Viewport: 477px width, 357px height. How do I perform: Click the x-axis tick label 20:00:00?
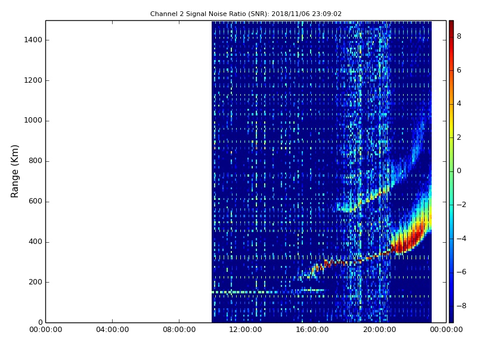[x=379, y=330]
